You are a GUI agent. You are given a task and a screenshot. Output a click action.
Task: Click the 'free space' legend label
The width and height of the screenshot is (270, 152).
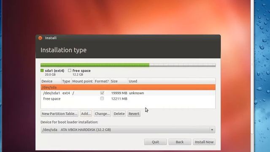[x=81, y=71]
